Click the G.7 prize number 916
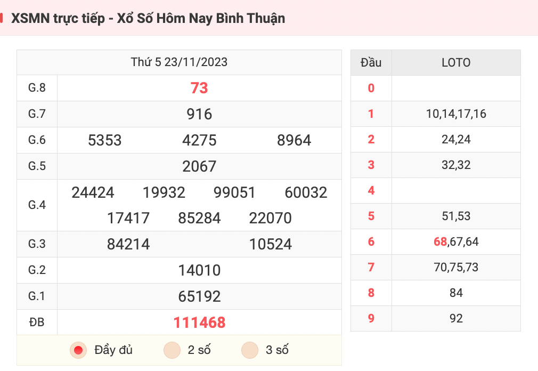The image size is (538, 371). [x=199, y=114]
